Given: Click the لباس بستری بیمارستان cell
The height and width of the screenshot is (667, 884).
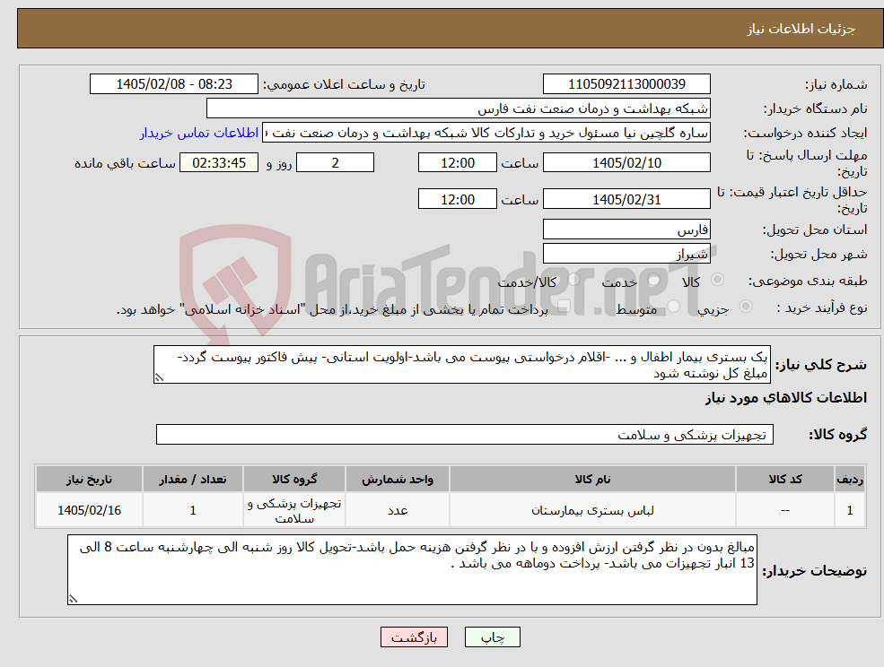Looking at the screenshot, I should click(592, 510).
